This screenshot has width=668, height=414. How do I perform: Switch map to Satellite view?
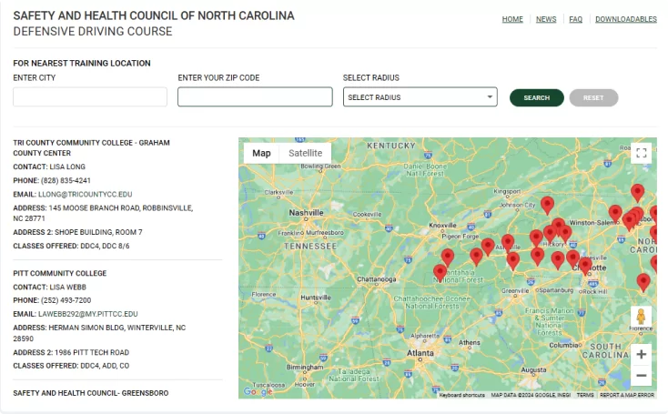point(305,153)
